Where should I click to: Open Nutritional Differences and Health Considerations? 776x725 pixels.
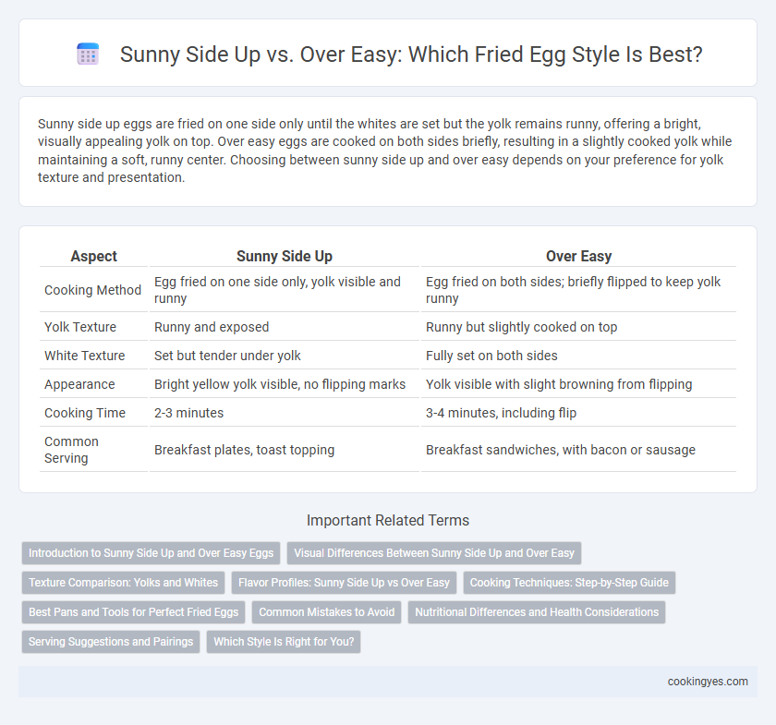click(537, 612)
